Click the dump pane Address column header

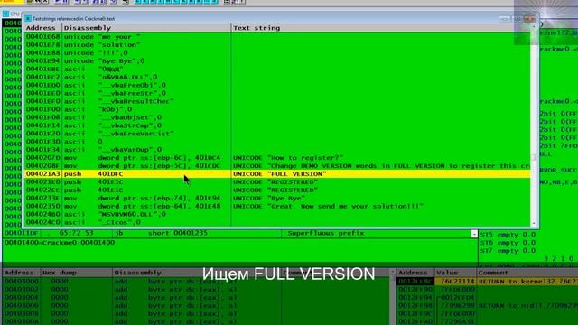pos(21,273)
